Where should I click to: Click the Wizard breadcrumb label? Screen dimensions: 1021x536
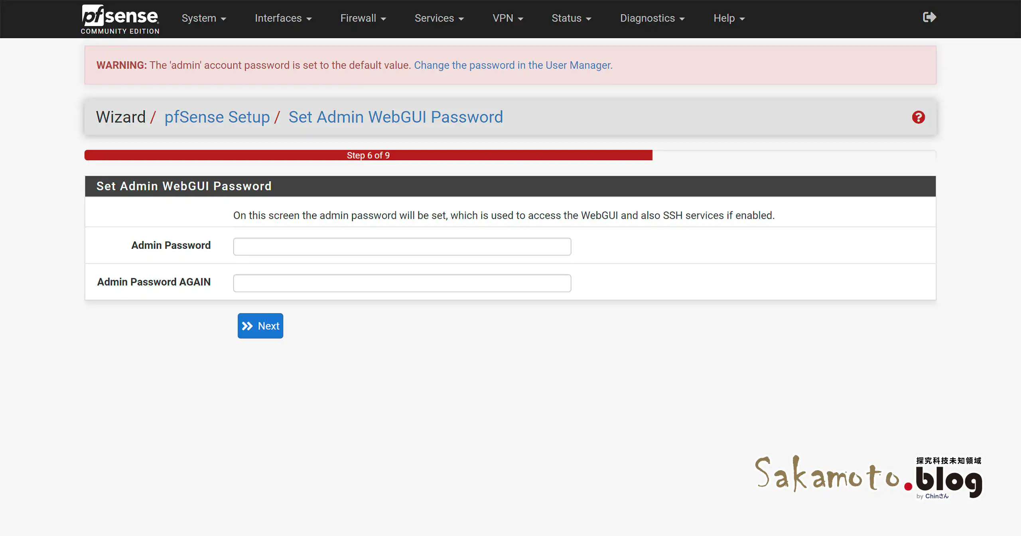[120, 117]
